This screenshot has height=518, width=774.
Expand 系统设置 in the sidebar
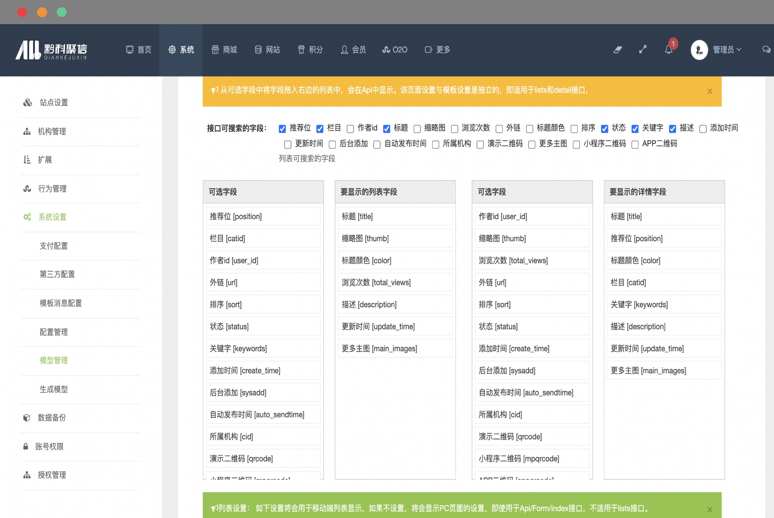53,217
